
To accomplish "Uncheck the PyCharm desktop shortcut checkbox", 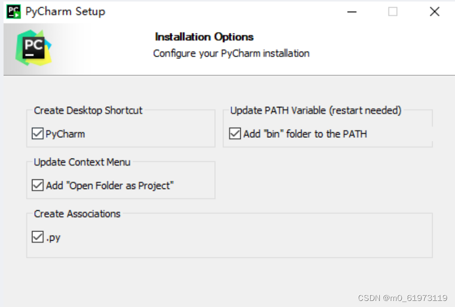I will pos(38,134).
